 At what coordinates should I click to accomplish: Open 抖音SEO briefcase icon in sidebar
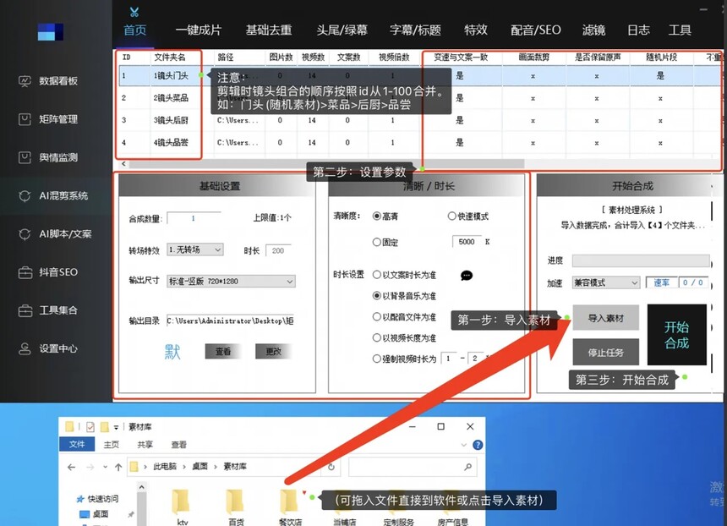pyautogui.click(x=25, y=272)
